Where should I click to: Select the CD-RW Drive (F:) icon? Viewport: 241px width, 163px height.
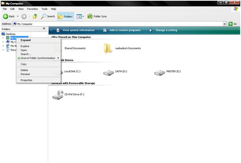pos(58,95)
